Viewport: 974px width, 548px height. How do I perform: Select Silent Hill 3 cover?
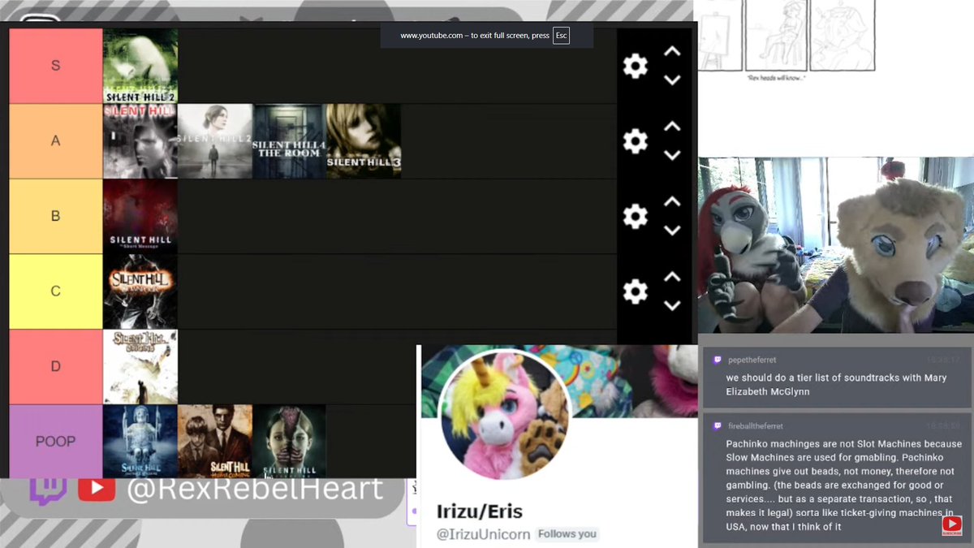pos(364,141)
